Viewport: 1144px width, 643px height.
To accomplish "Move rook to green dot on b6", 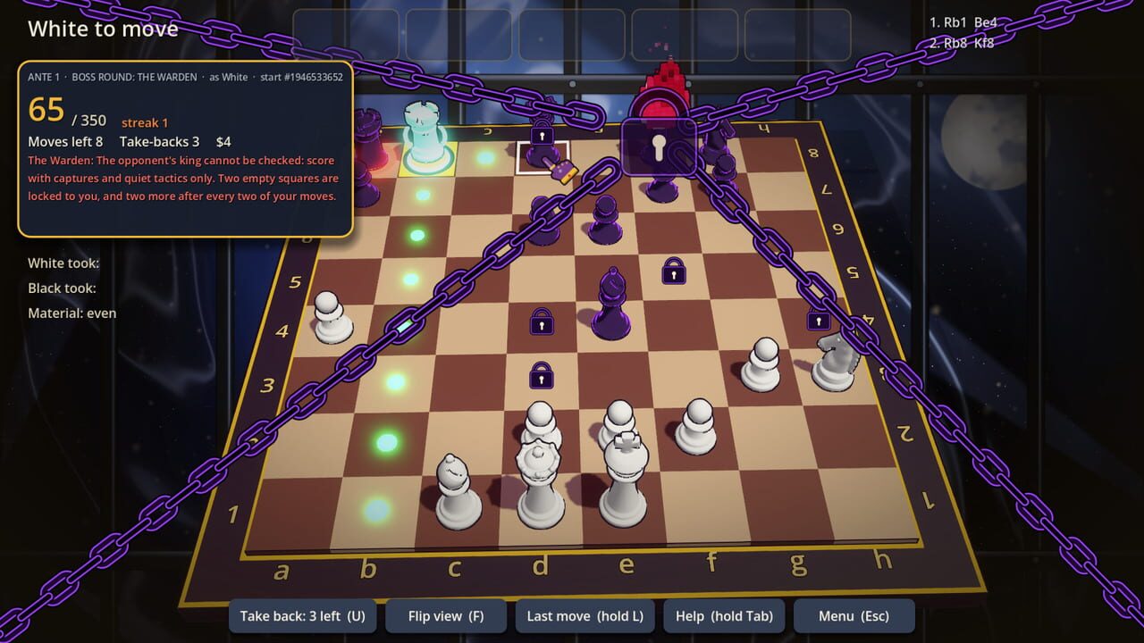I will point(416,235).
